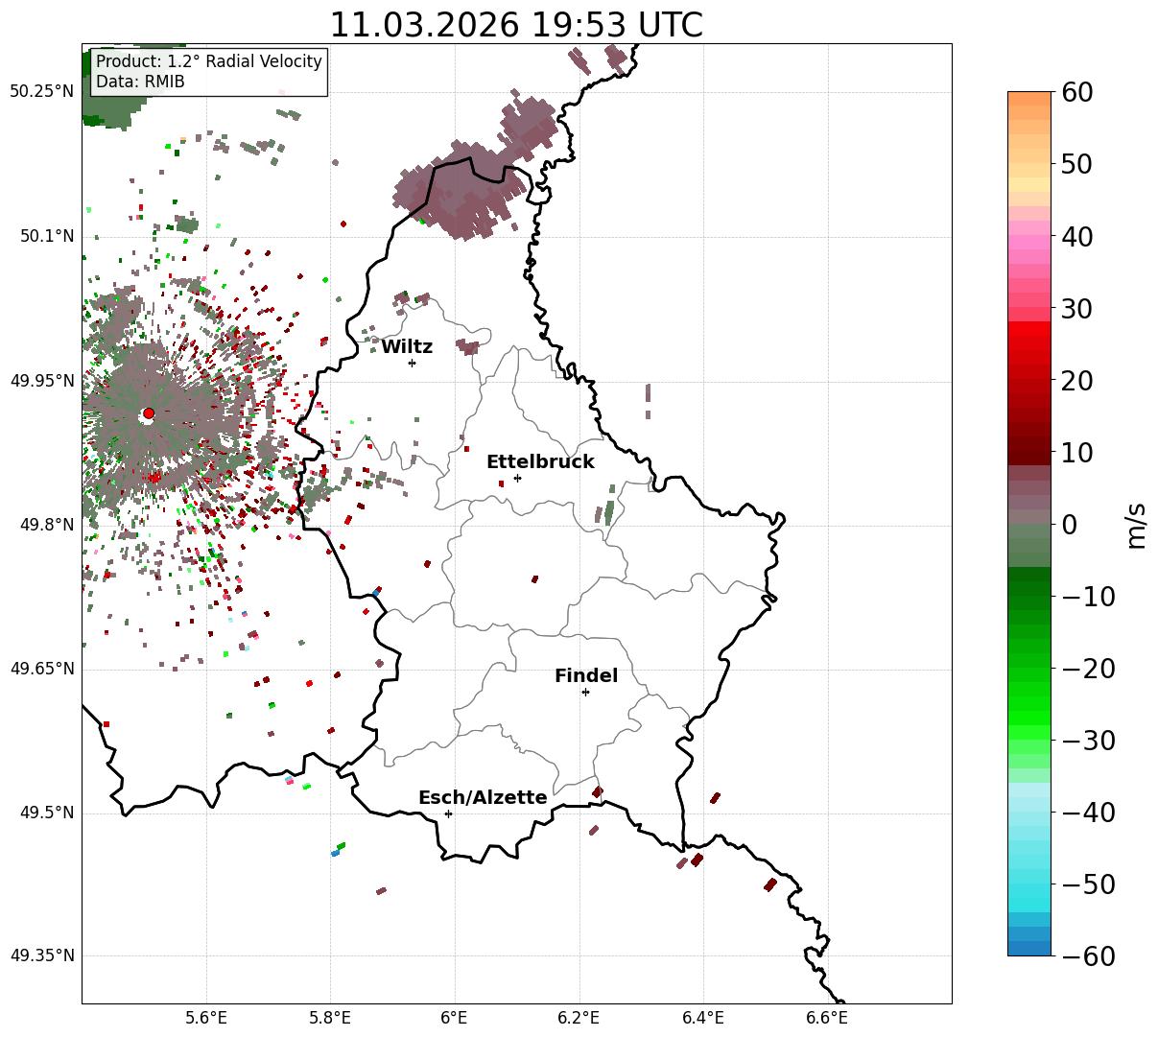Viewport: 1158px width, 1037px height.
Task: Click the 40 colorbar tick label
Action: click(x=1078, y=236)
